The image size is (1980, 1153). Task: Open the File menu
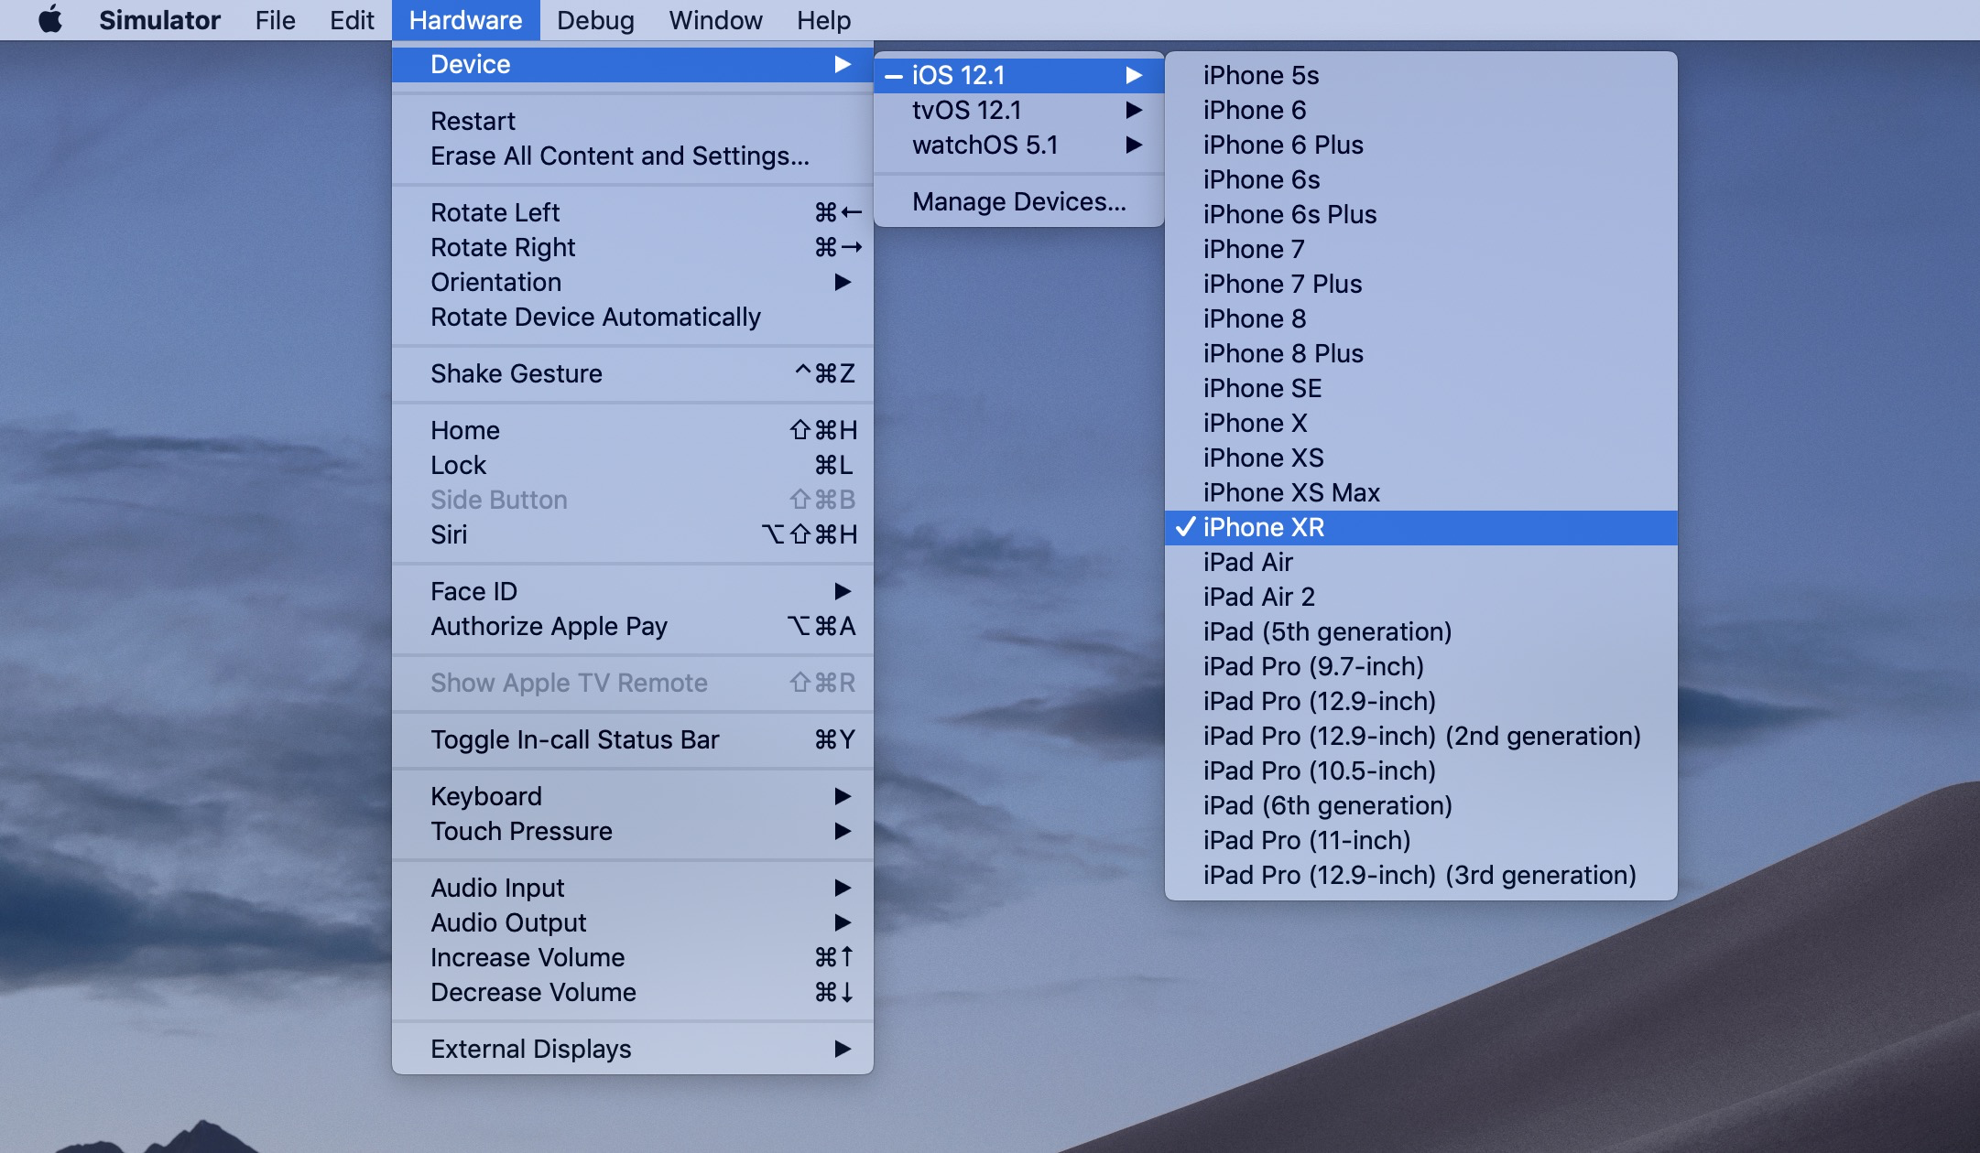275,19
